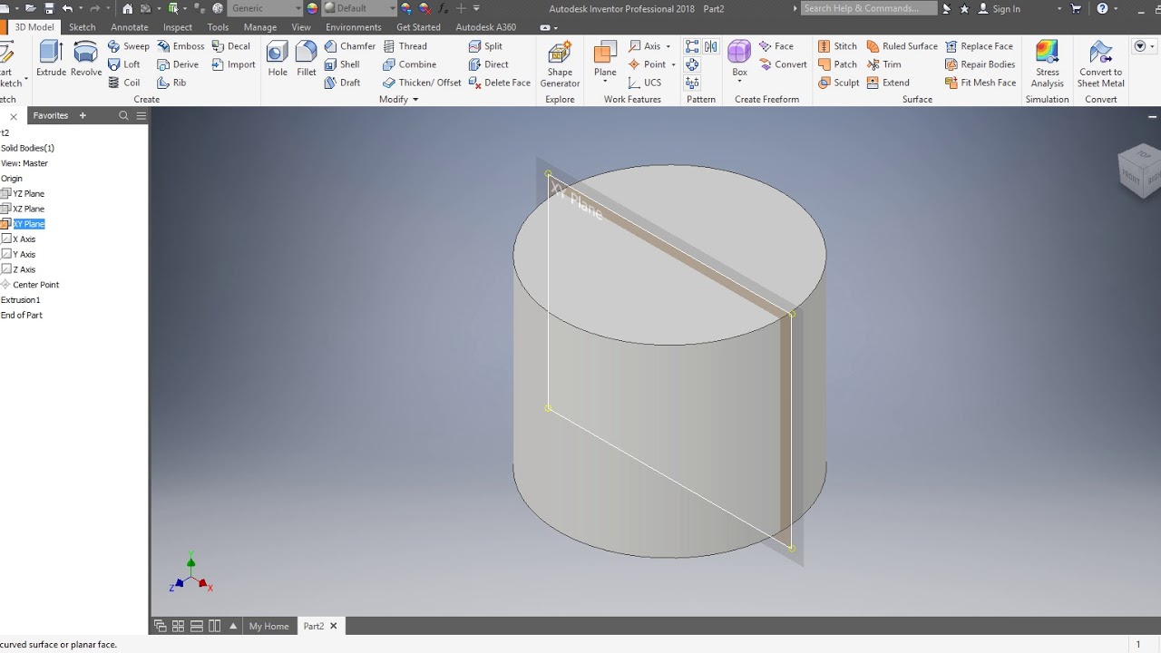The width and height of the screenshot is (1161, 653).
Task: Open the Manage ribbon tab
Action: pyautogui.click(x=260, y=27)
